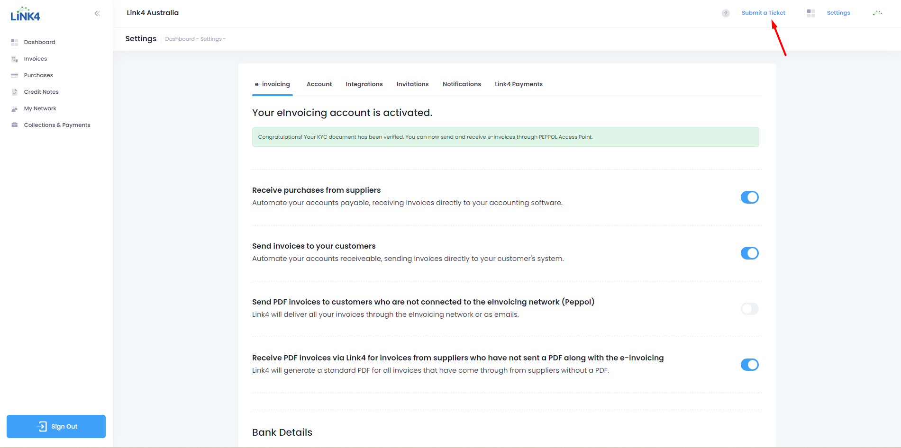Switch to Link4 Payments tab

[519, 84]
